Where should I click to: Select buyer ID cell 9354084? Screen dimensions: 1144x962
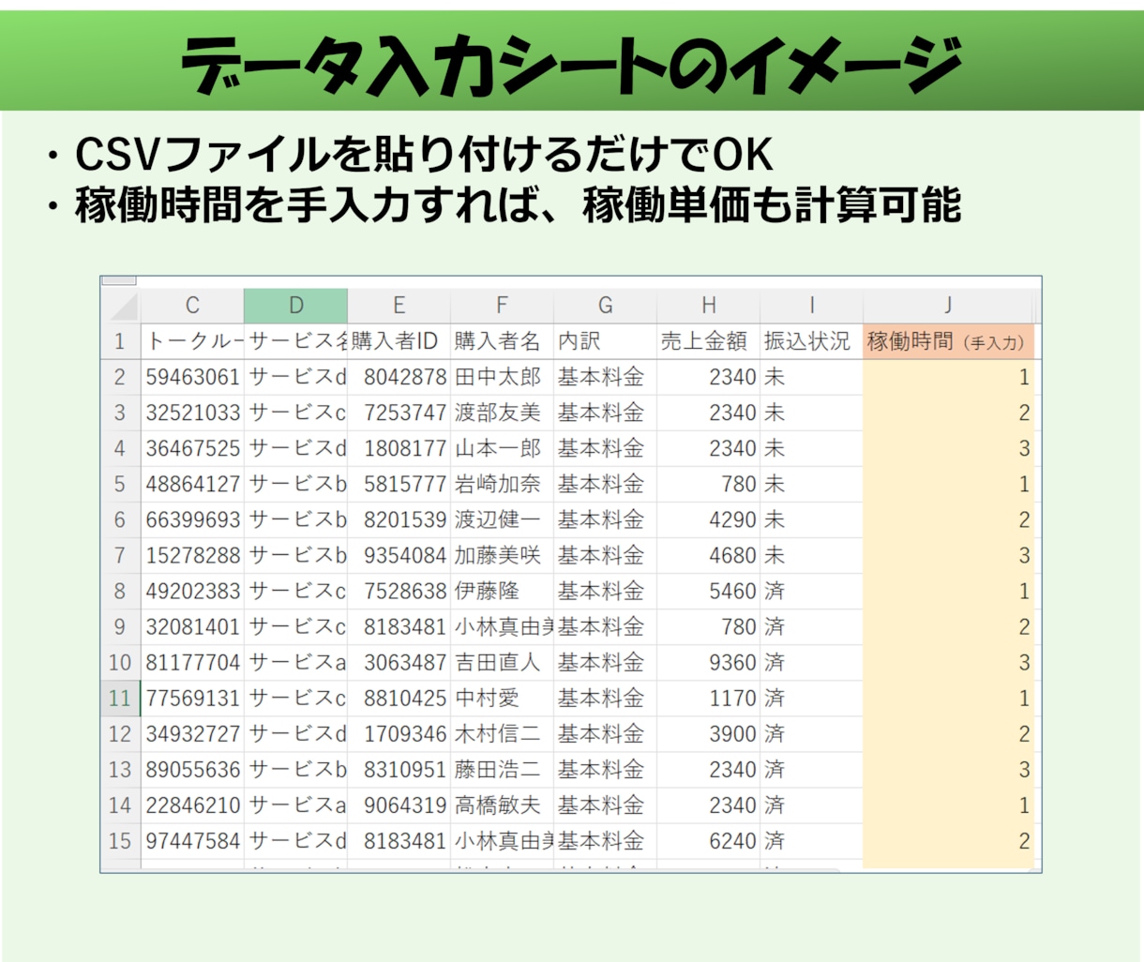tap(399, 555)
